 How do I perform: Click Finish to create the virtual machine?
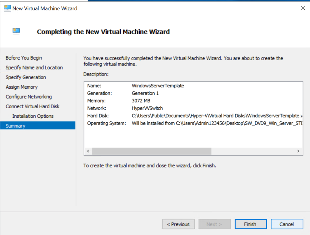click(x=251, y=224)
